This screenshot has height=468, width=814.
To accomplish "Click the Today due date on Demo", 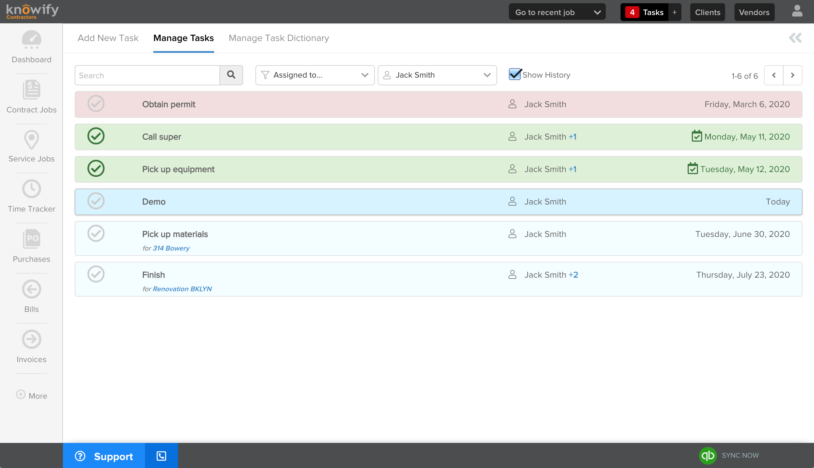I will click(778, 202).
